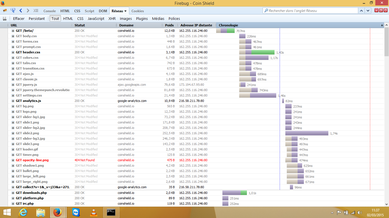Filter requests by JavaScript
The image size is (389, 218).
[x=96, y=18]
